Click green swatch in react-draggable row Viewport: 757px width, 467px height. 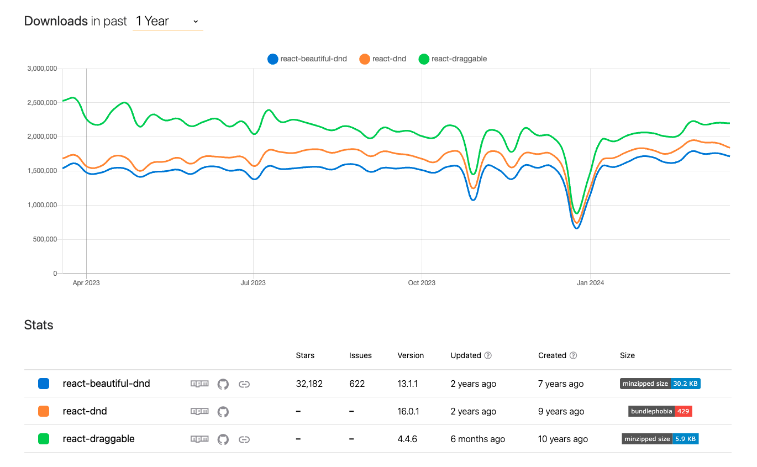pyautogui.click(x=44, y=439)
